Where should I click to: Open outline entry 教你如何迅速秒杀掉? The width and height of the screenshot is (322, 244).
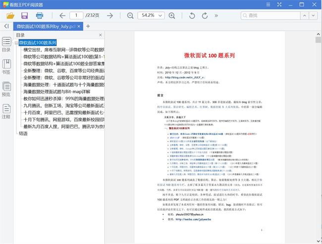pyautogui.click(x=64, y=99)
